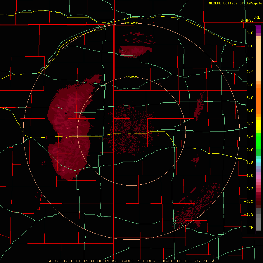Screen dimensions: 263x263
Task: Select the 2.6 scale label
Action: (250, 150)
